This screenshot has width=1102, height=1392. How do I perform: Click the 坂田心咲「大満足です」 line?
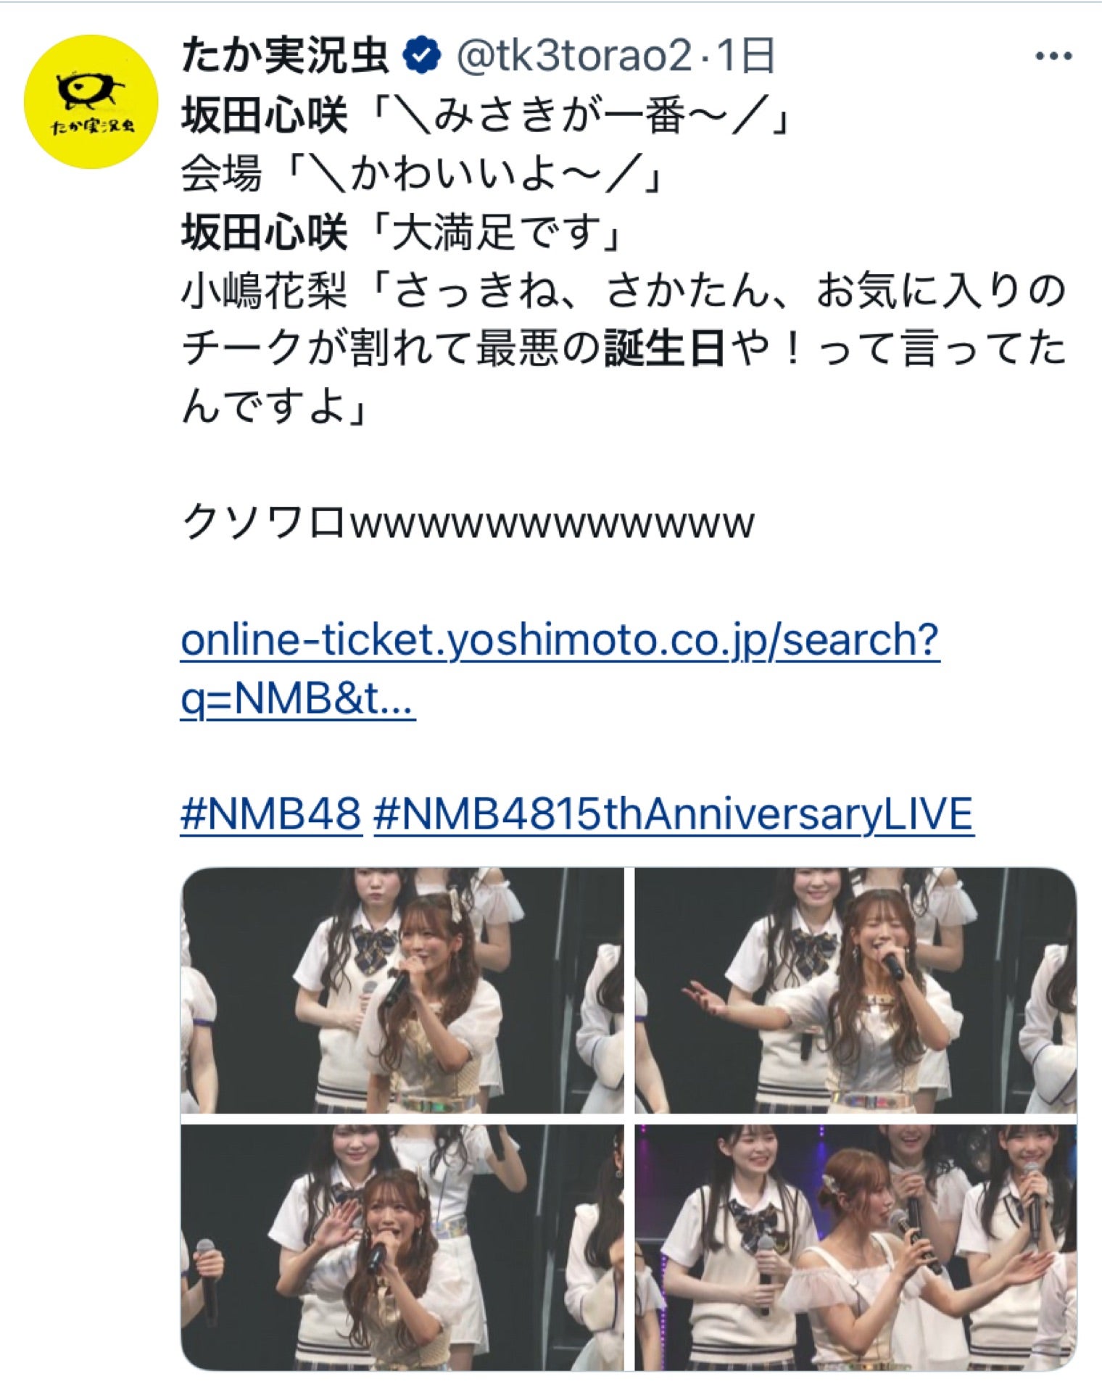click(402, 233)
